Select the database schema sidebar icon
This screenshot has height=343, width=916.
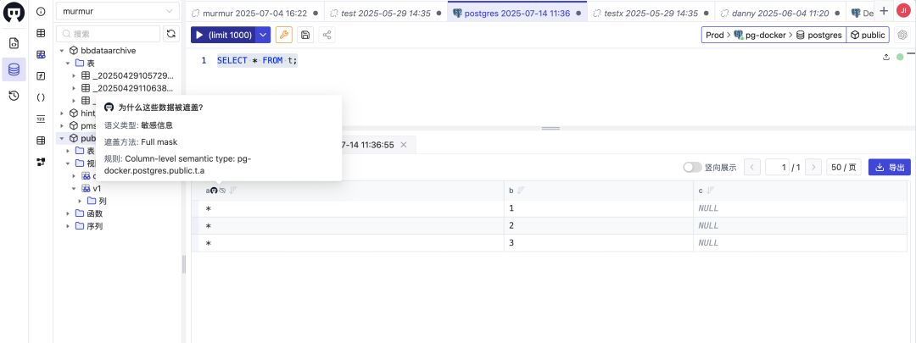pyautogui.click(x=14, y=69)
